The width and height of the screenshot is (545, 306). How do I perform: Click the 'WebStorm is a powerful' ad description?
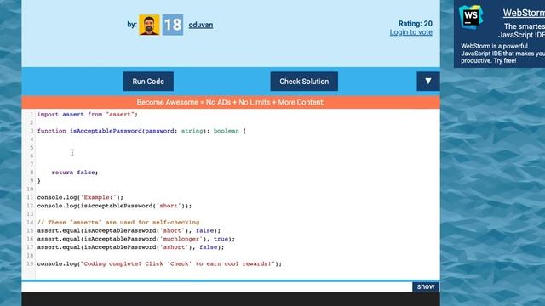coord(503,54)
